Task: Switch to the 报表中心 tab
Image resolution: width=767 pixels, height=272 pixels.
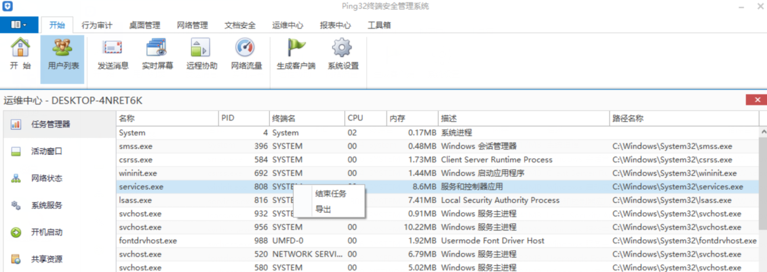Action: pyautogui.click(x=335, y=26)
